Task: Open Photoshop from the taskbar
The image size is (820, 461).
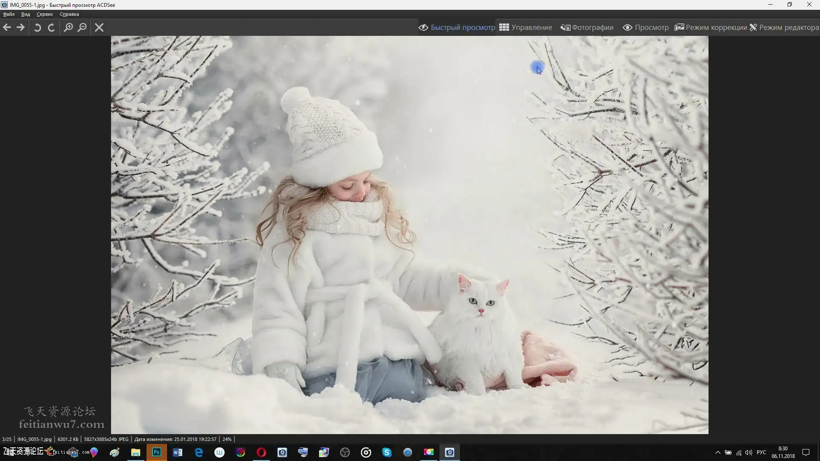Action: pos(157,452)
